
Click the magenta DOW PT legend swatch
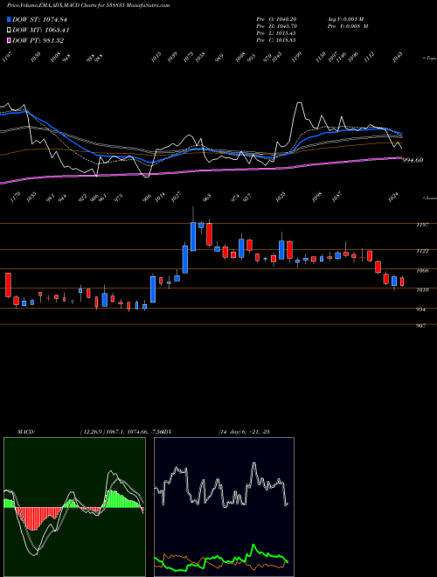pyautogui.click(x=9, y=40)
